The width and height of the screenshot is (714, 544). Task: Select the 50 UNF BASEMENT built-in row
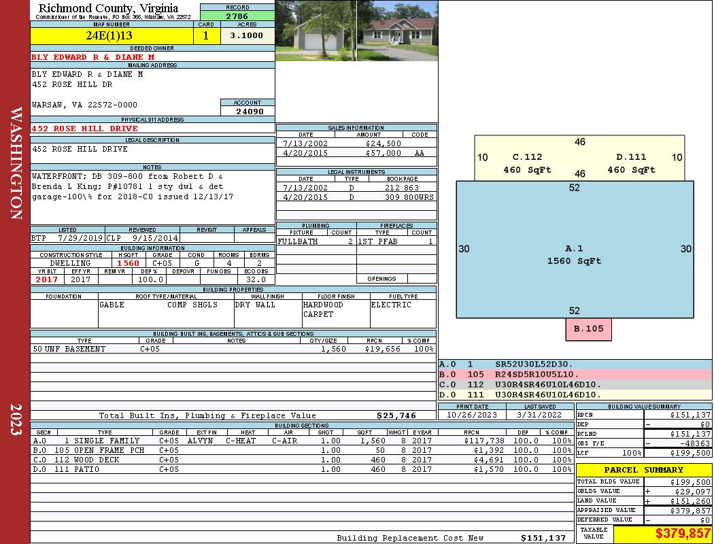233,349
